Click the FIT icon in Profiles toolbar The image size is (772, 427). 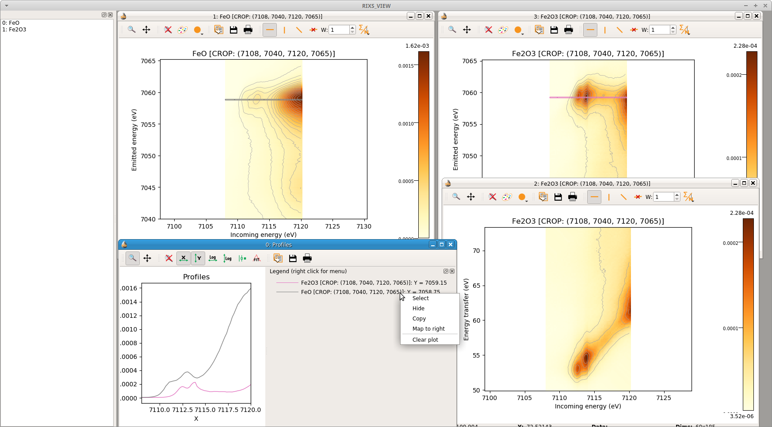(256, 259)
